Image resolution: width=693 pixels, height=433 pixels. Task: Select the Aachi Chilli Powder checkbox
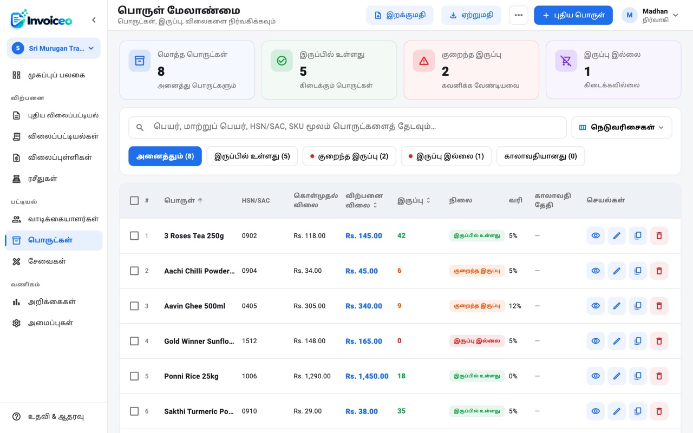(x=134, y=271)
